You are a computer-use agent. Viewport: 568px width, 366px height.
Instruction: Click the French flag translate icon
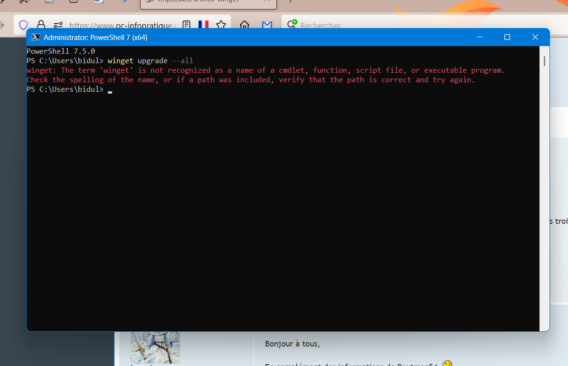[204, 24]
